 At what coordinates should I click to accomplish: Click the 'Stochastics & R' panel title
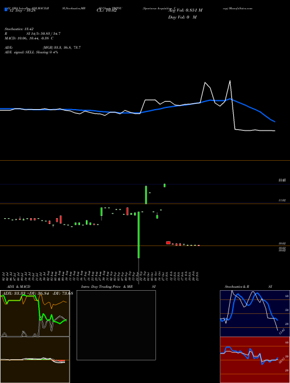click(237, 287)
